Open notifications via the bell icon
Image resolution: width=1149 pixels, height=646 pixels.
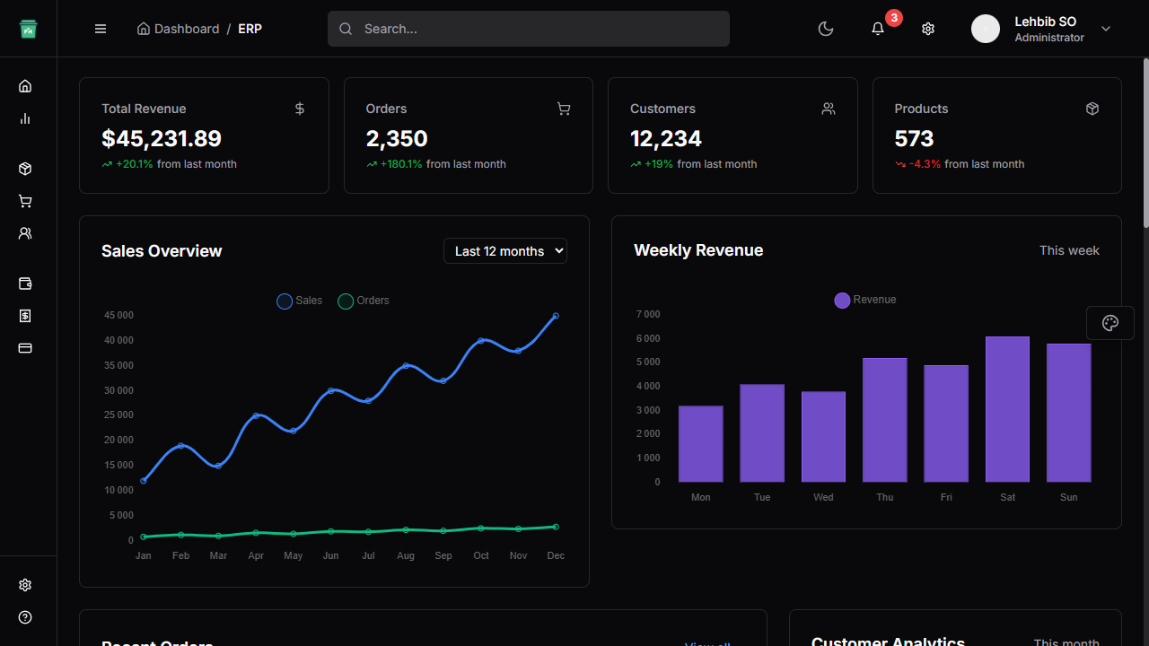[877, 29]
